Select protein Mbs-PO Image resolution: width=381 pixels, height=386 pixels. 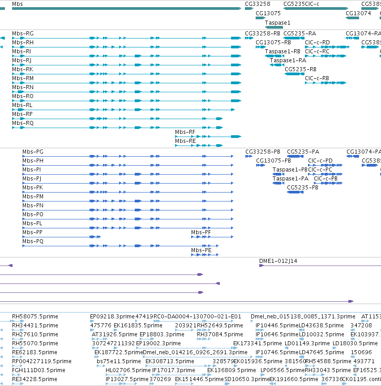[33, 214]
